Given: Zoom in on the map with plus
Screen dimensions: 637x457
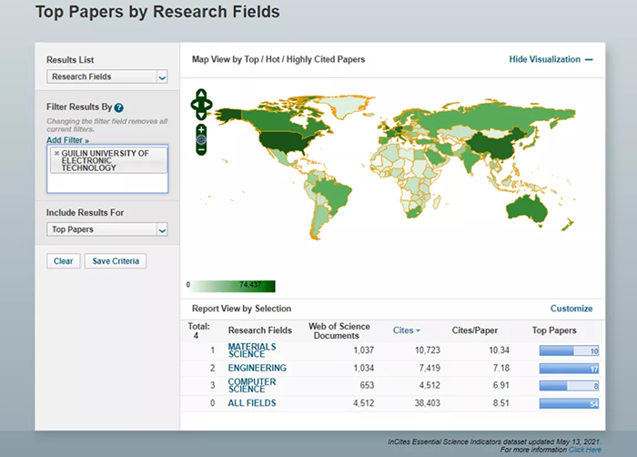Looking at the screenshot, I should pos(201,129).
